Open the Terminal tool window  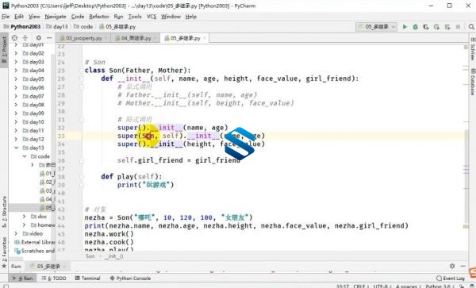[x=87, y=278]
